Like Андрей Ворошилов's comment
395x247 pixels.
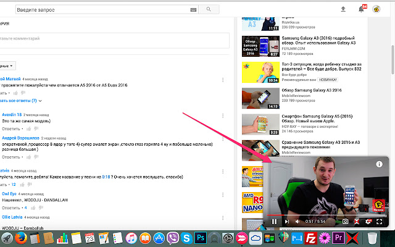pyautogui.click(x=29, y=157)
